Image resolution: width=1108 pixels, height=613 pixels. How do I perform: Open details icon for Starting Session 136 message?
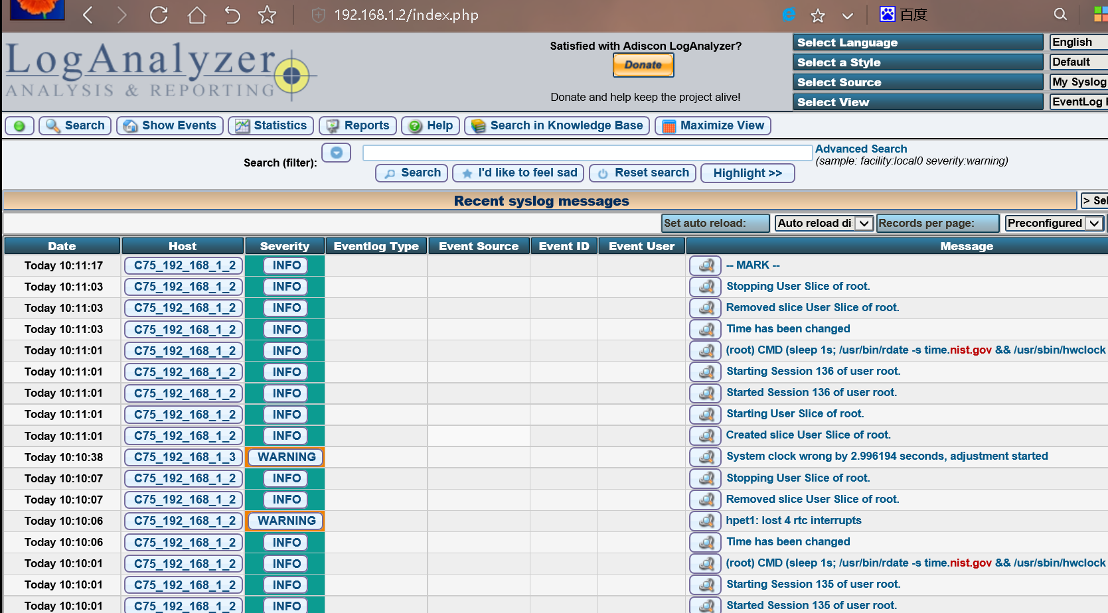point(705,372)
